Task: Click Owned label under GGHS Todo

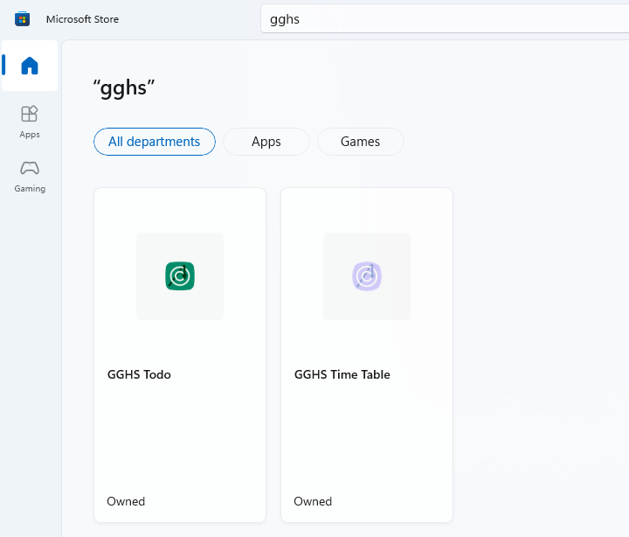Action: [x=126, y=501]
